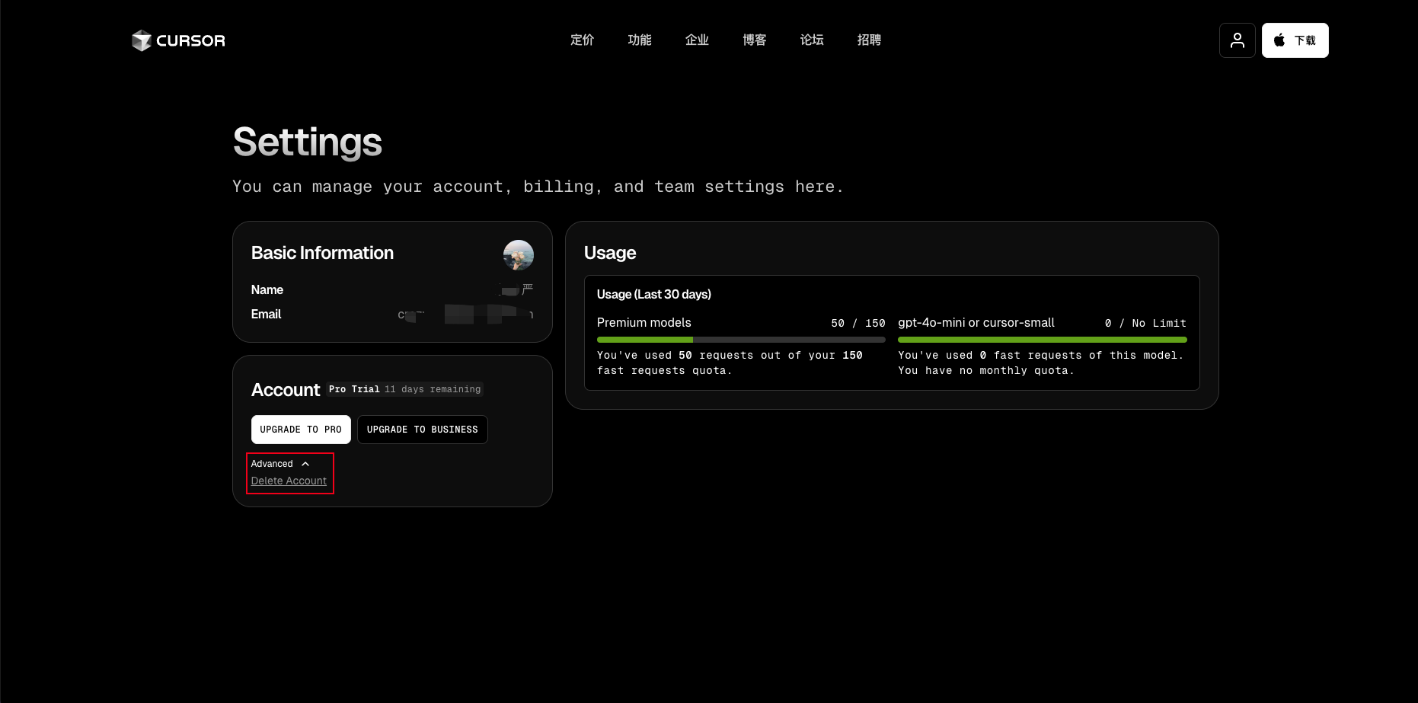This screenshot has width=1418, height=703.
Task: Open the 招聘 careers nav item
Action: coord(869,40)
